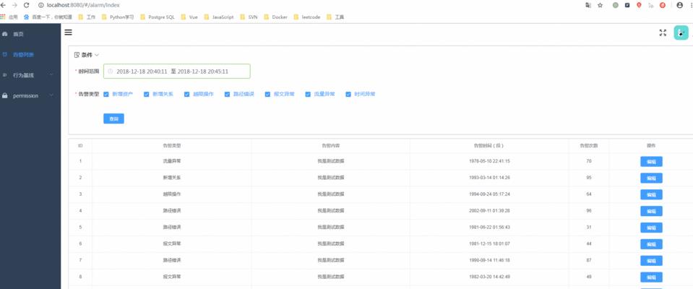Screen dimensions: 693x289
Task: Edit alarm row ID 5
Action: click(x=651, y=228)
